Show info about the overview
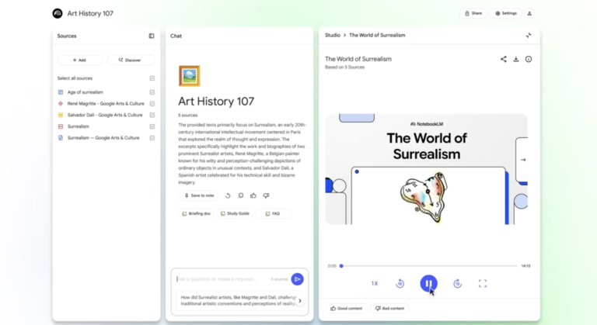597x325 pixels. click(529, 59)
